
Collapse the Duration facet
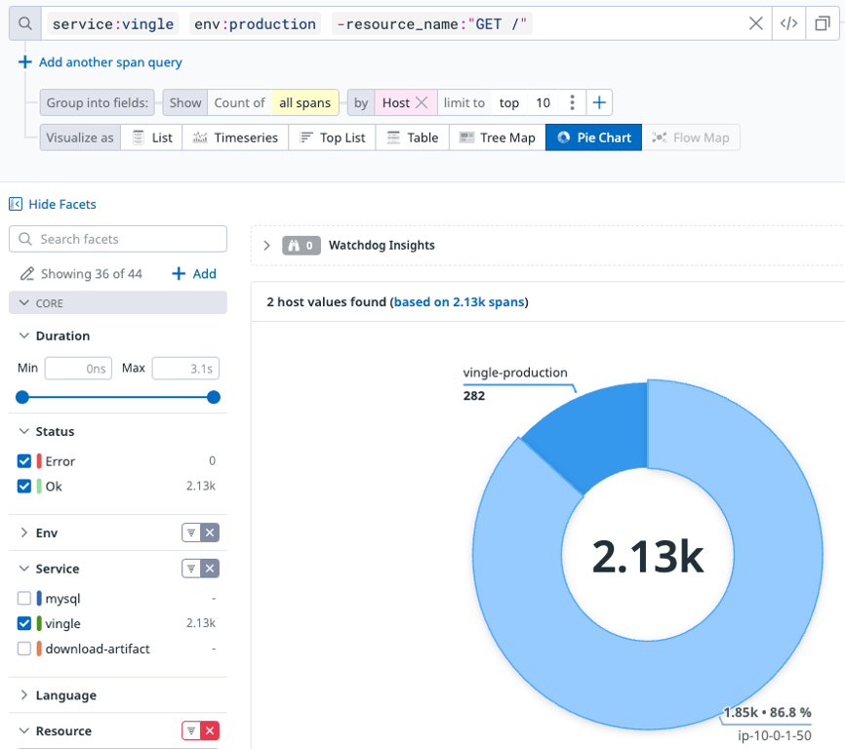[x=23, y=335]
